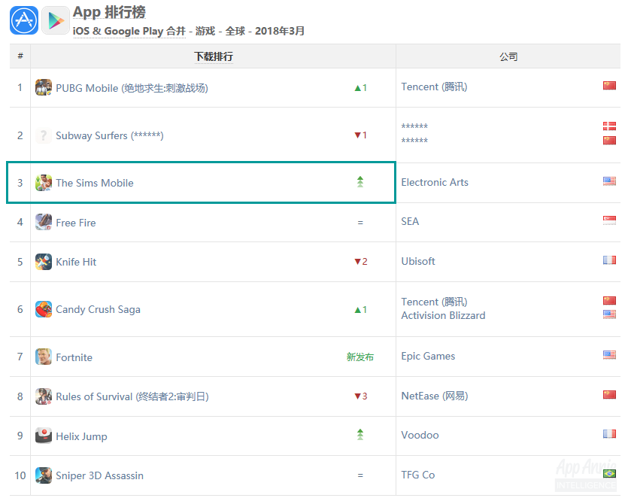Click the PUBG Mobile game icon
Image resolution: width=628 pixels, height=498 pixels.
coord(44,87)
